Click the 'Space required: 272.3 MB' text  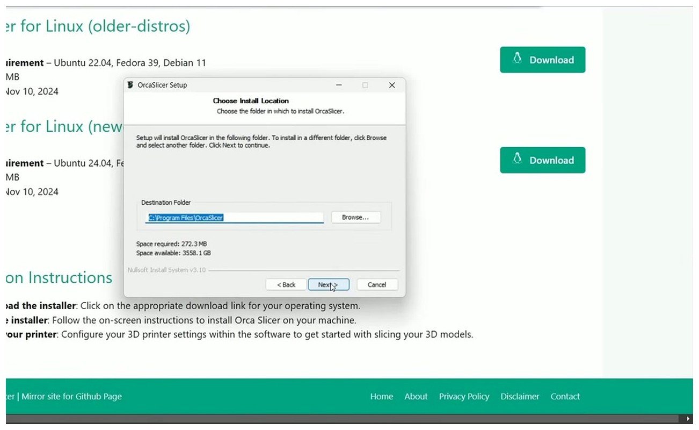point(171,244)
